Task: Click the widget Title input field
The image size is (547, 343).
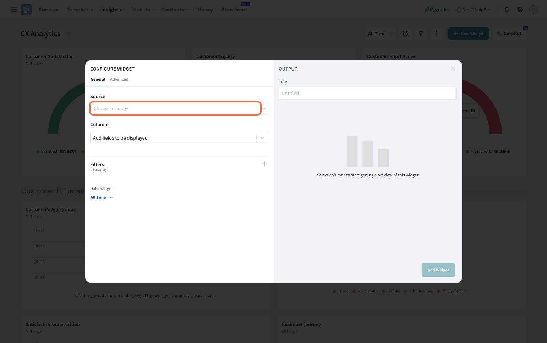Action: pyautogui.click(x=367, y=93)
